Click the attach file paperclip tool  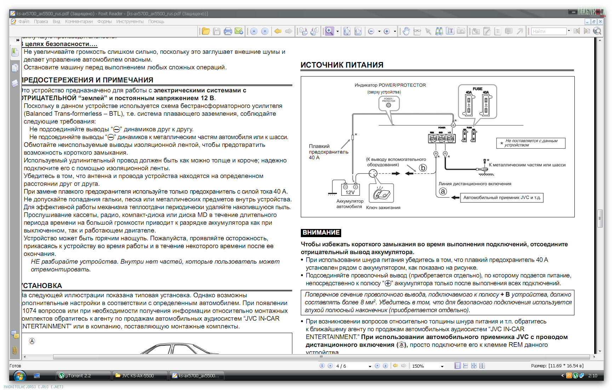[476, 31]
